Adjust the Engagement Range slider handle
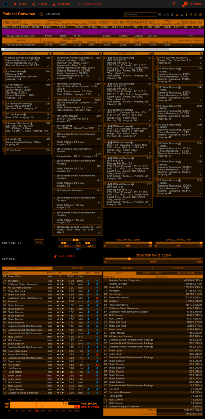 click(x=129, y=259)
